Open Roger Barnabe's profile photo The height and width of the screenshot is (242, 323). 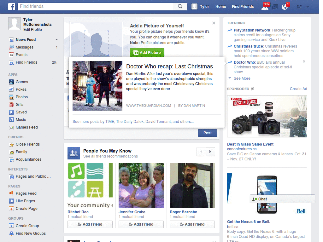[192, 185]
